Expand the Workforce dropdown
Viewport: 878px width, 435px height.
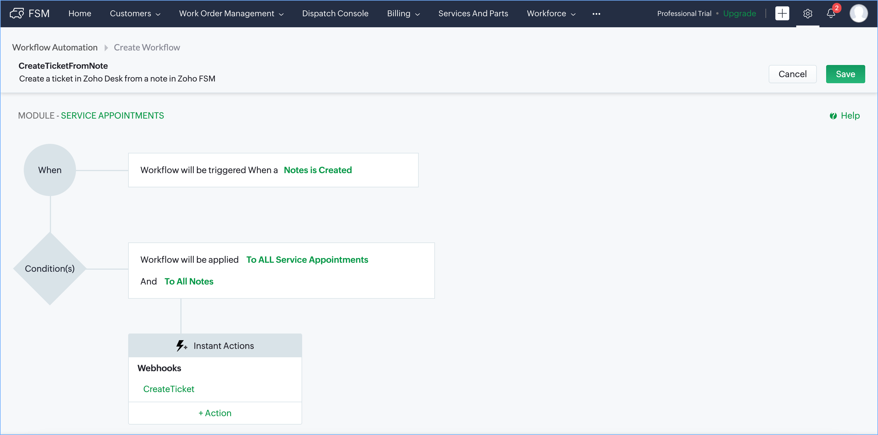(x=551, y=13)
